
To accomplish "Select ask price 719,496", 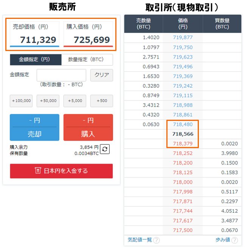I will click(x=183, y=67).
